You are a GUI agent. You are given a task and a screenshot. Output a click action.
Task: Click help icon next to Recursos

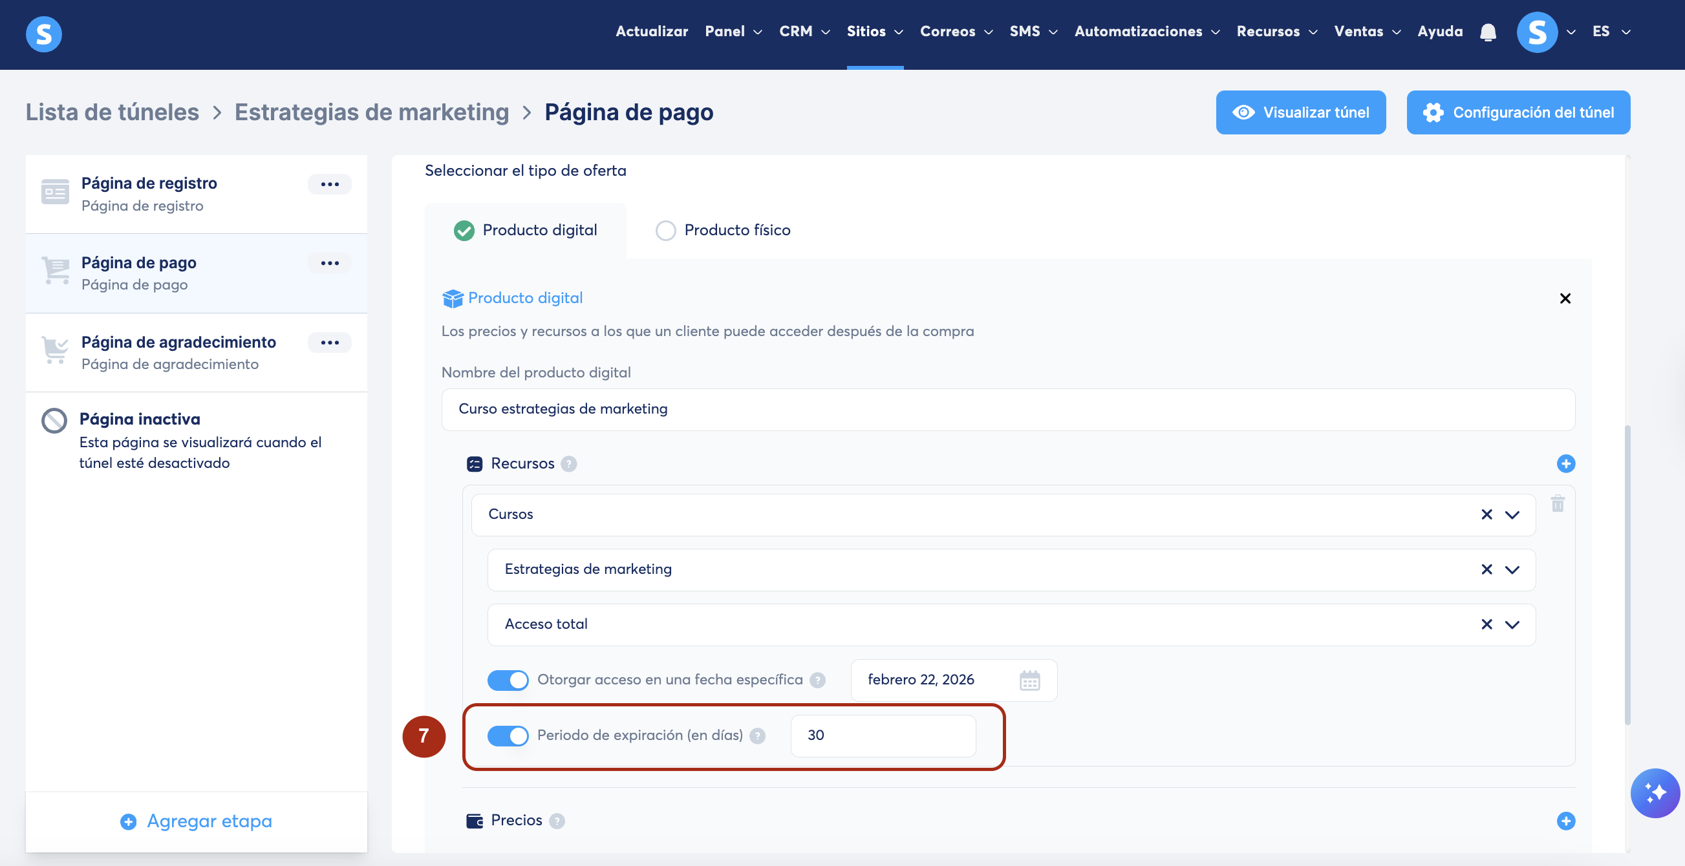point(569,463)
